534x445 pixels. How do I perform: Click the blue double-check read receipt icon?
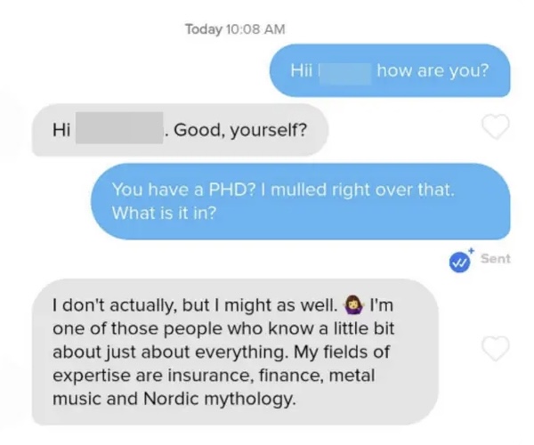tap(459, 263)
